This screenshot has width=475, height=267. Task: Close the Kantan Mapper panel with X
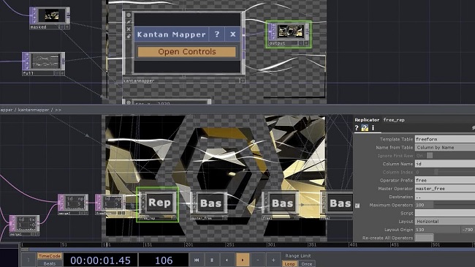point(232,34)
